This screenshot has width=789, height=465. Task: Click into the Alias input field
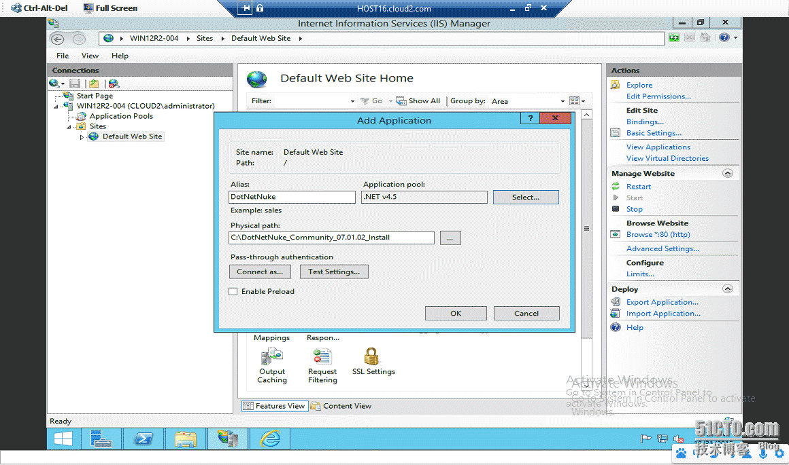tap(292, 197)
